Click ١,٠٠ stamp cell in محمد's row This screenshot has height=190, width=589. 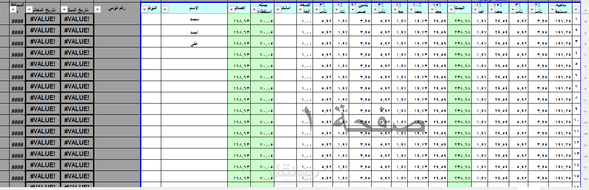tap(305, 20)
